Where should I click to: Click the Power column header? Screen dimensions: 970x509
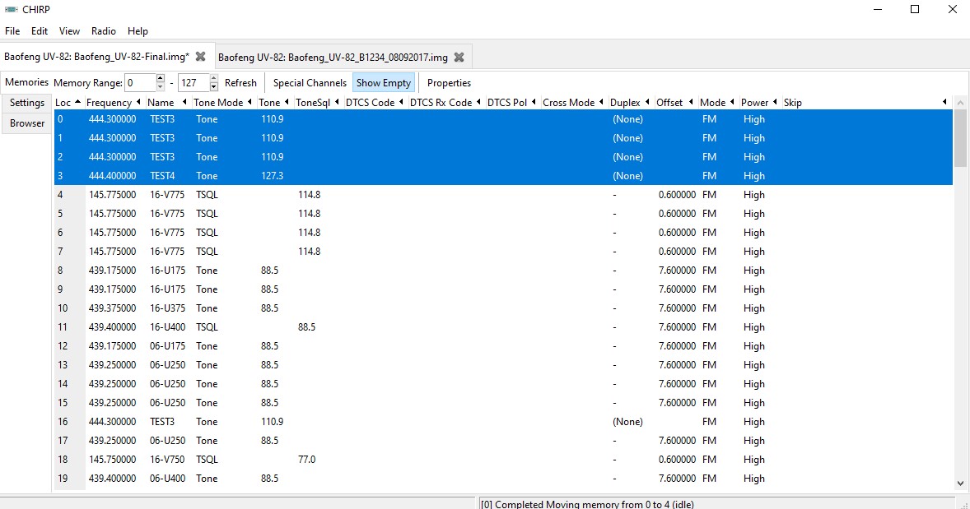(x=759, y=103)
